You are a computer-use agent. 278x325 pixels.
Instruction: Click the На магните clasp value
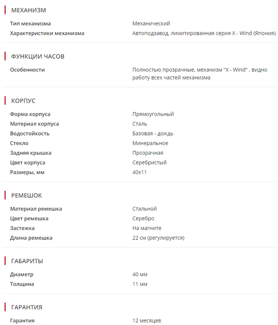point(147,228)
